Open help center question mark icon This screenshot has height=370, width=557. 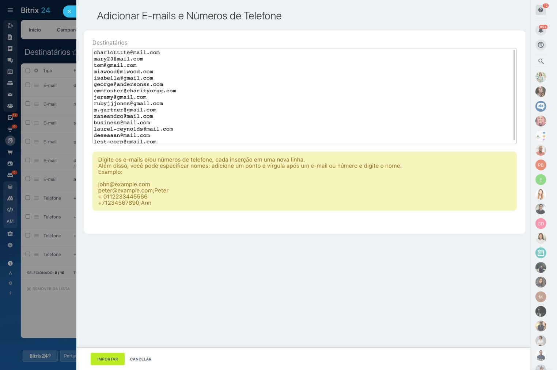(x=541, y=10)
